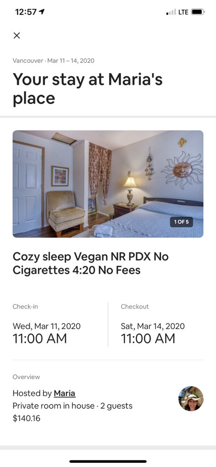The image size is (216, 467).
Task: Tap the checkout time 11:00 AM
Action: tap(148, 339)
